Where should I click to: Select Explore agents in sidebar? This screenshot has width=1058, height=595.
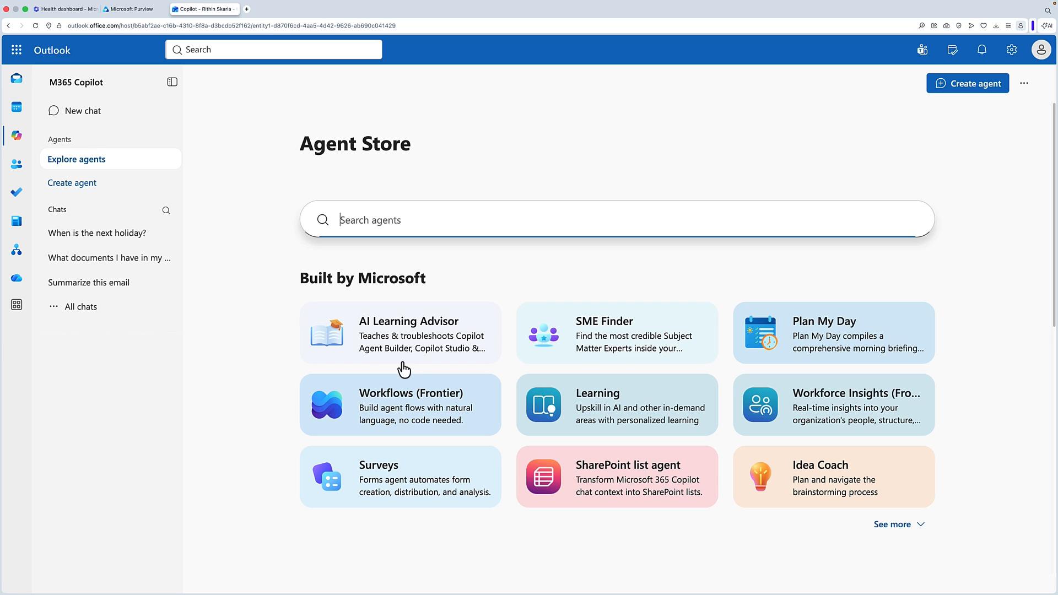coord(111,159)
